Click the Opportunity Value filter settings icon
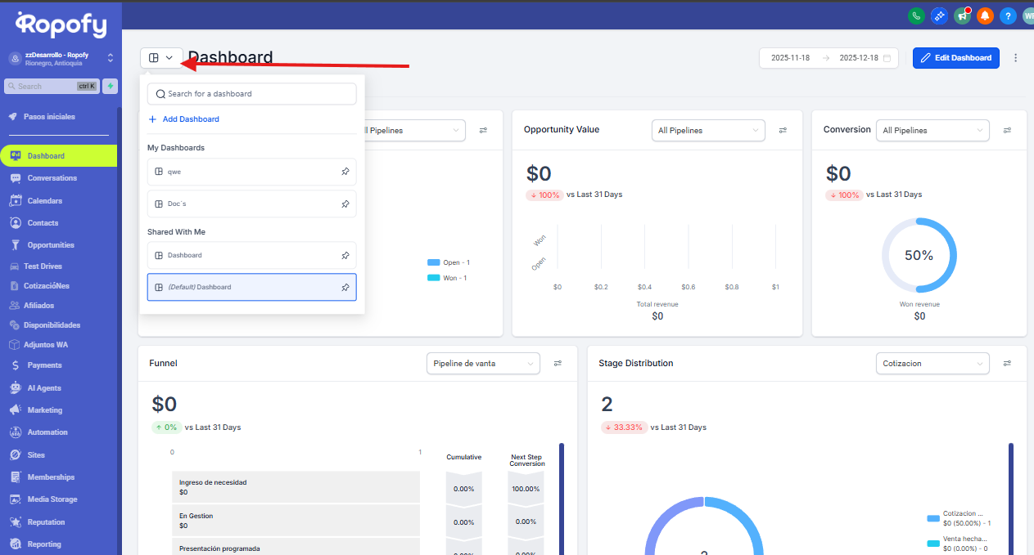Screen dimensions: 1034x555 point(783,130)
